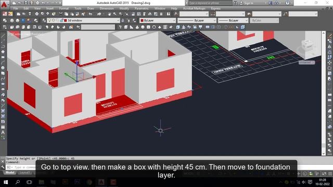Toggle layer lock icon in layer dropdown

61,20
